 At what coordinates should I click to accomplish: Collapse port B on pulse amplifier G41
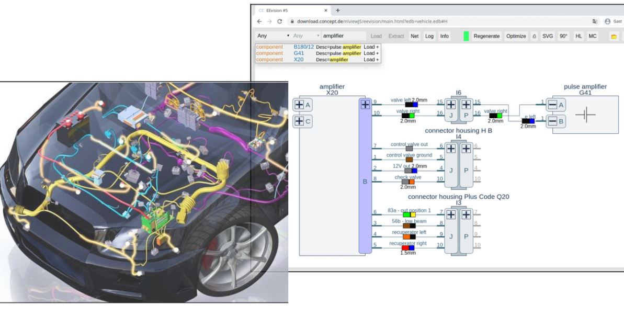tap(552, 121)
